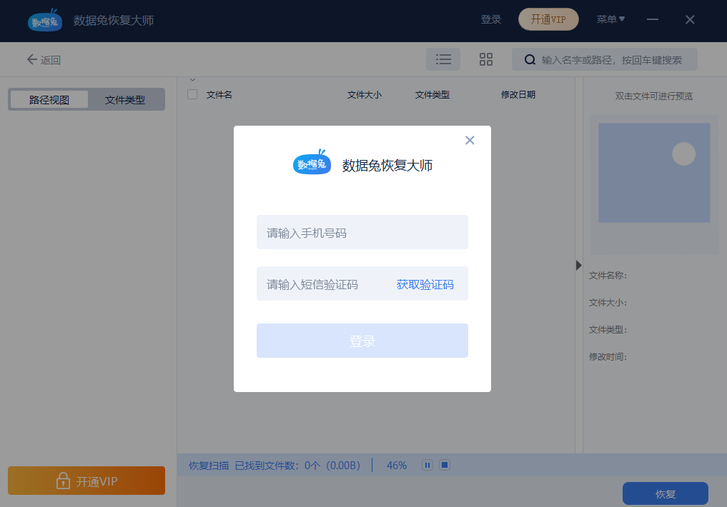Switch to list view layout
The height and width of the screenshot is (507, 727).
443,59
